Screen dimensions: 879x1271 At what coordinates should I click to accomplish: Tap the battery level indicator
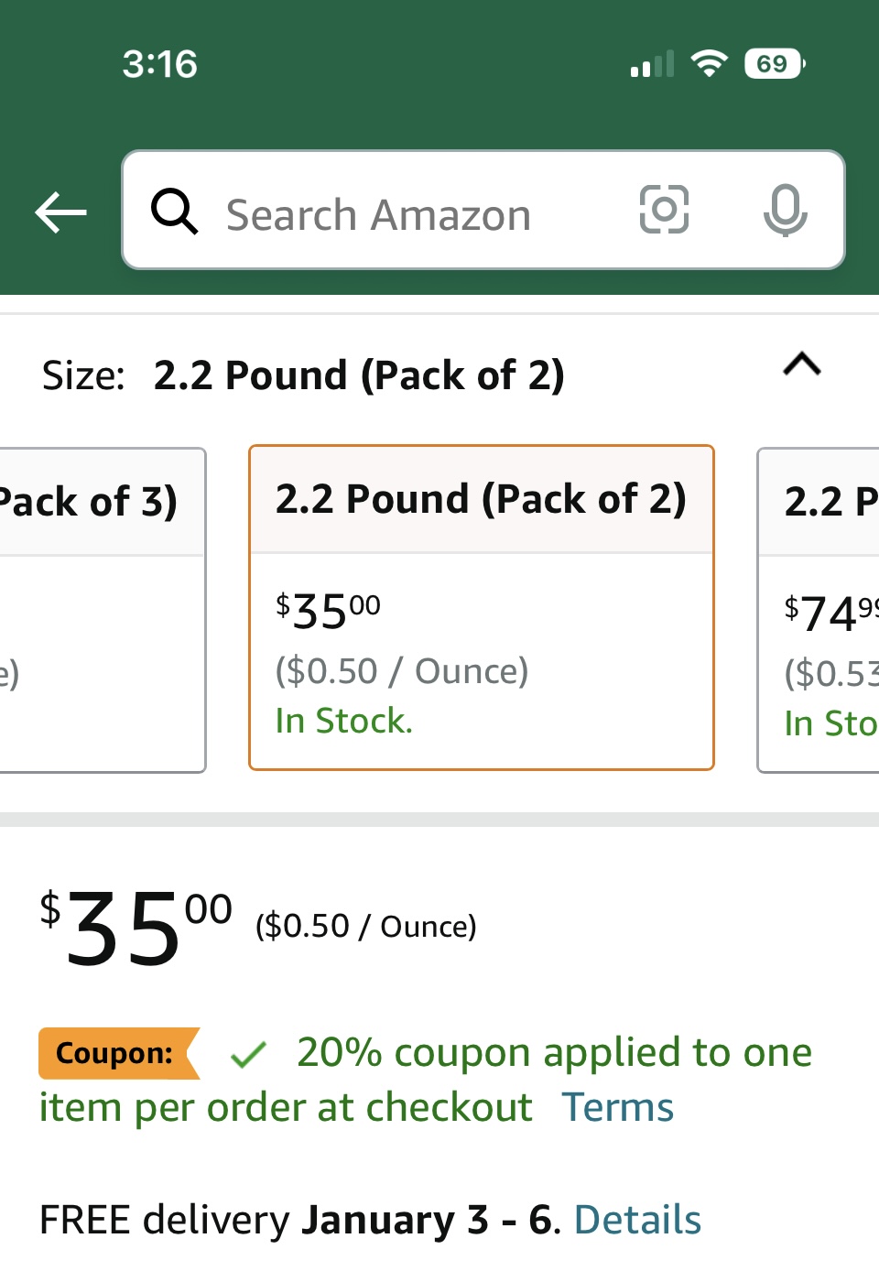point(774,64)
